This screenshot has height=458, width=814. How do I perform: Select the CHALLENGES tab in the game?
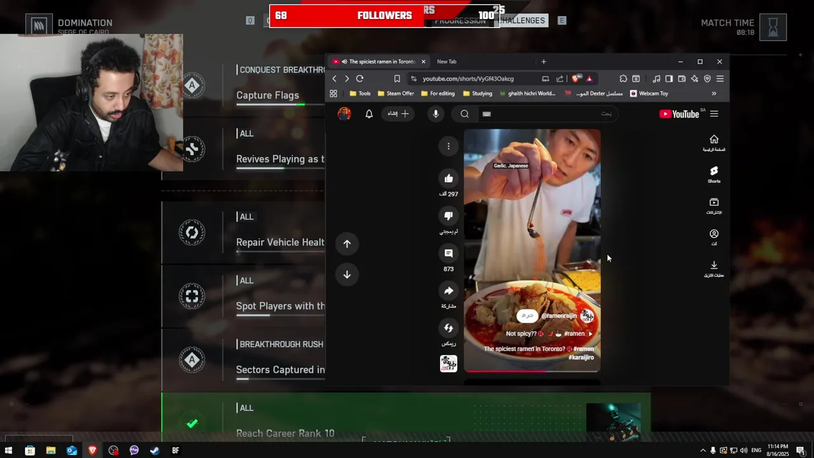[521, 20]
